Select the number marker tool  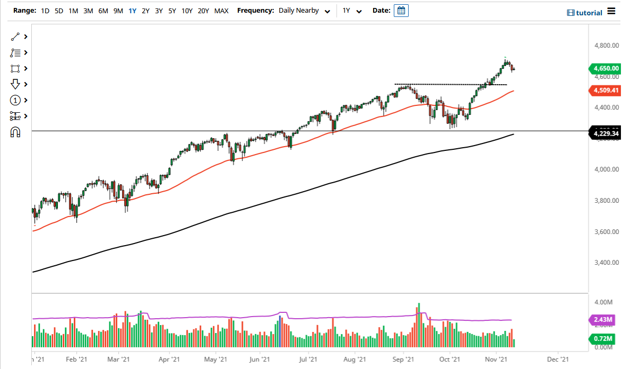[x=15, y=100]
